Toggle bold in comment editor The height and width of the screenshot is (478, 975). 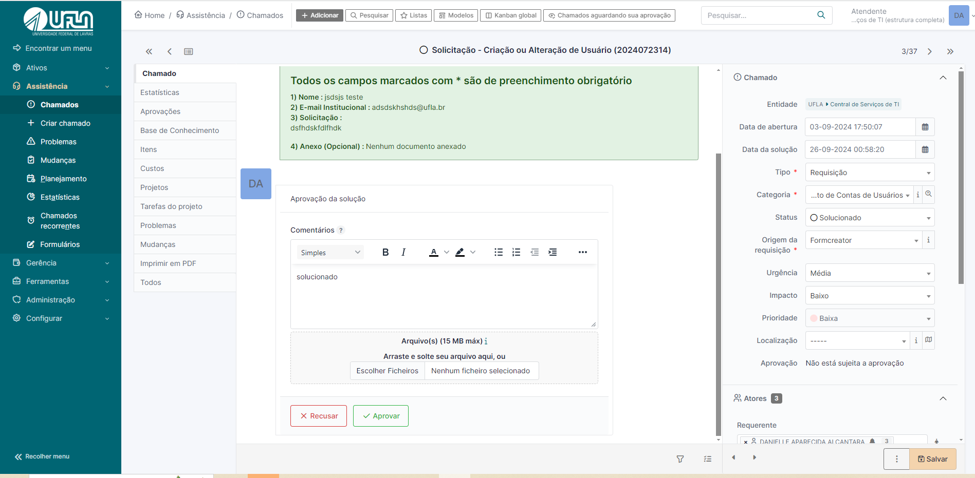385,252
